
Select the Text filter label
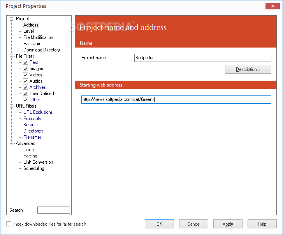pyautogui.click(x=34, y=62)
